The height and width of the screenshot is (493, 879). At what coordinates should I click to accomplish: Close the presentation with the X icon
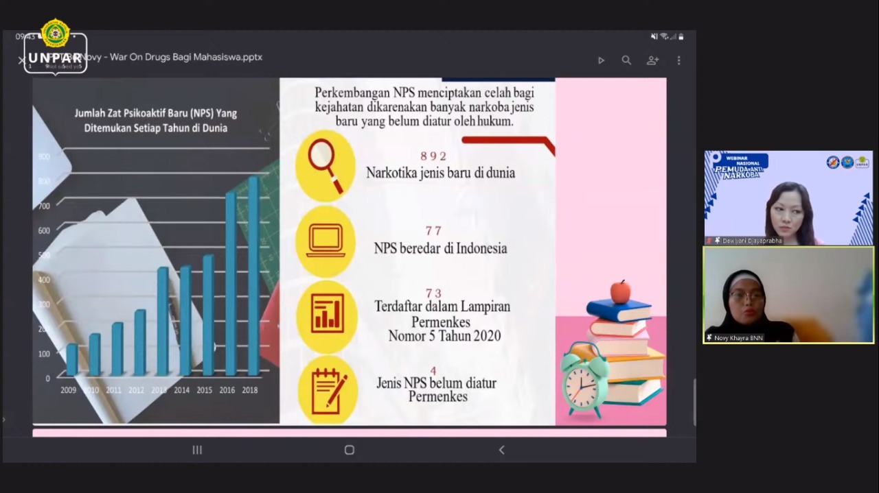[21, 60]
